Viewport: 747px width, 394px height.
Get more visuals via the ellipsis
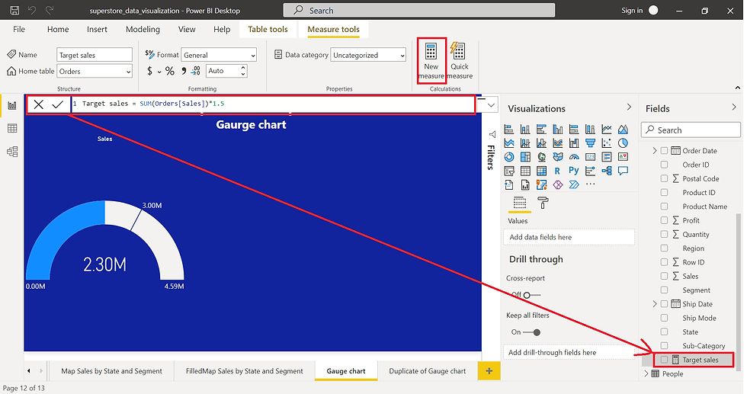point(590,184)
